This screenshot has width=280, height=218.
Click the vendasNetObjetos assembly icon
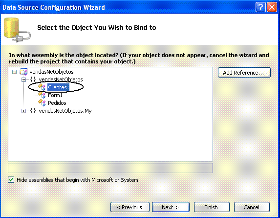(23, 72)
